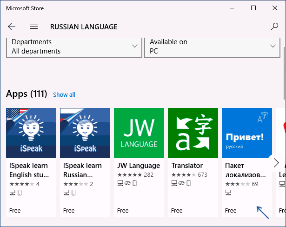Open the Available on PC dropdown
Screen dimensions: 286x227
point(213,47)
